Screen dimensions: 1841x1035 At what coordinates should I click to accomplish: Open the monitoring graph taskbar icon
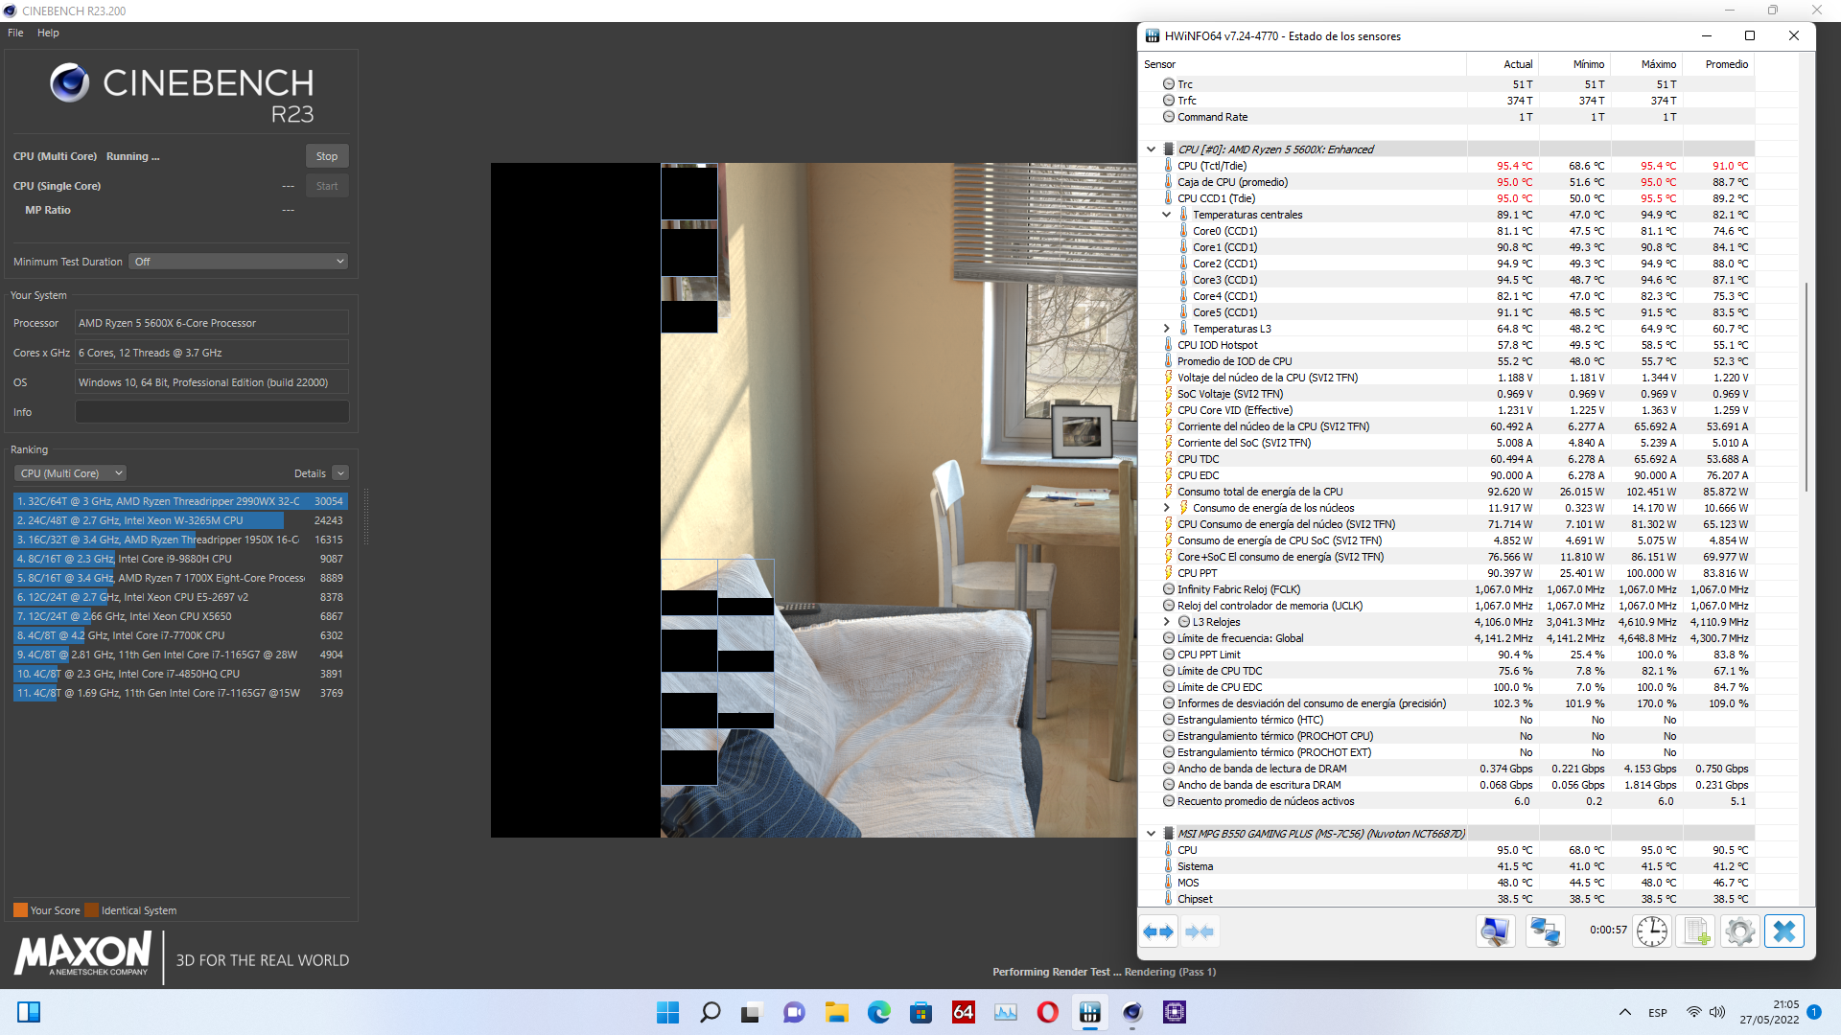click(x=1005, y=1012)
